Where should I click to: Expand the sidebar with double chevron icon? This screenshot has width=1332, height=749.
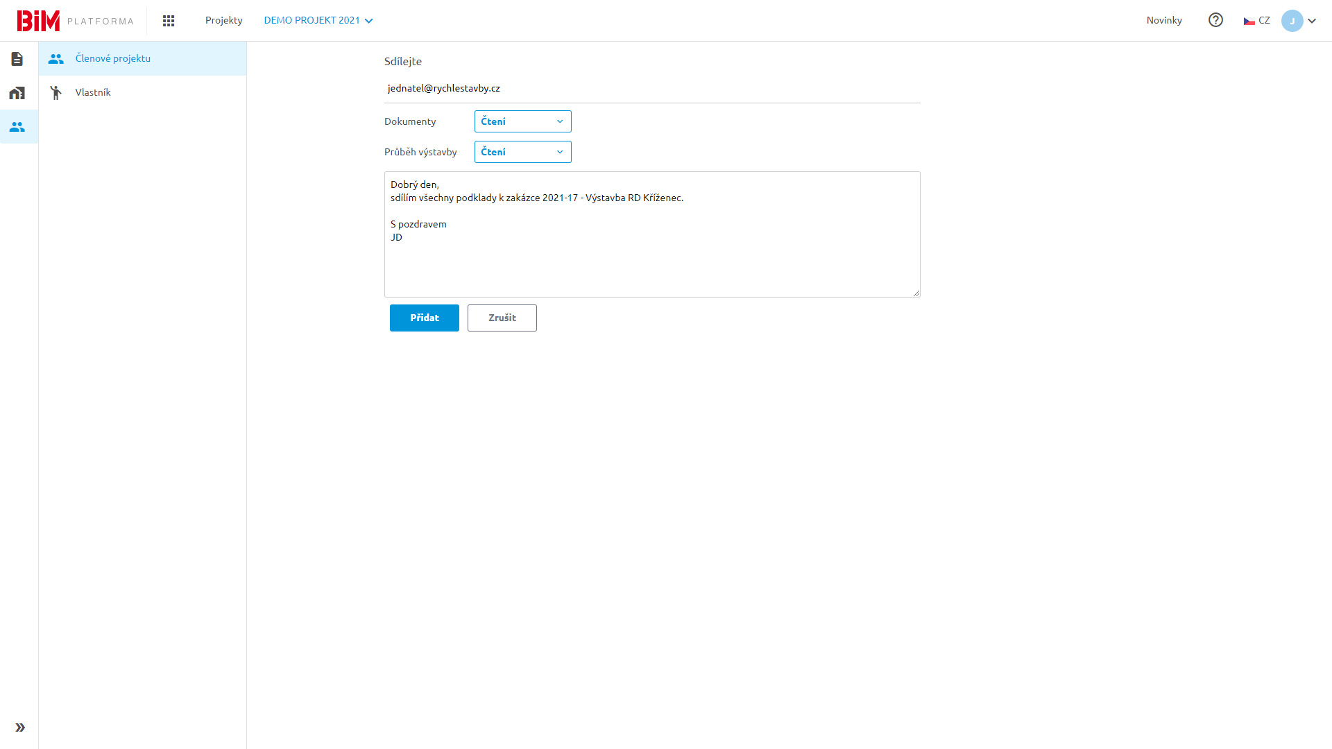click(x=20, y=728)
